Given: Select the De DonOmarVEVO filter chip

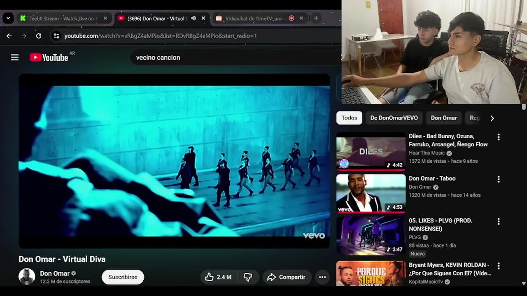Looking at the screenshot, I should coord(394,118).
